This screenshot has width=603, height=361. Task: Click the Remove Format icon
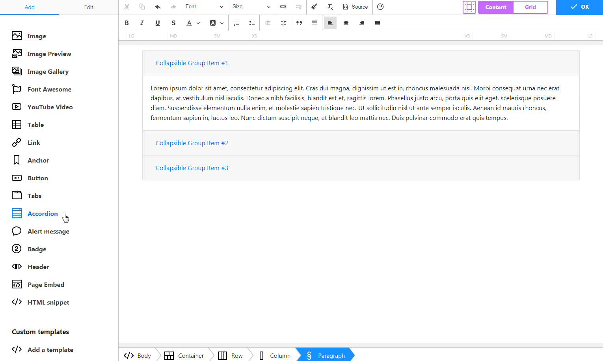pos(330,7)
